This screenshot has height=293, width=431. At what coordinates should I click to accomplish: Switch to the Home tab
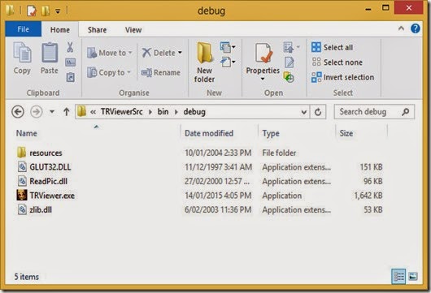click(60, 29)
